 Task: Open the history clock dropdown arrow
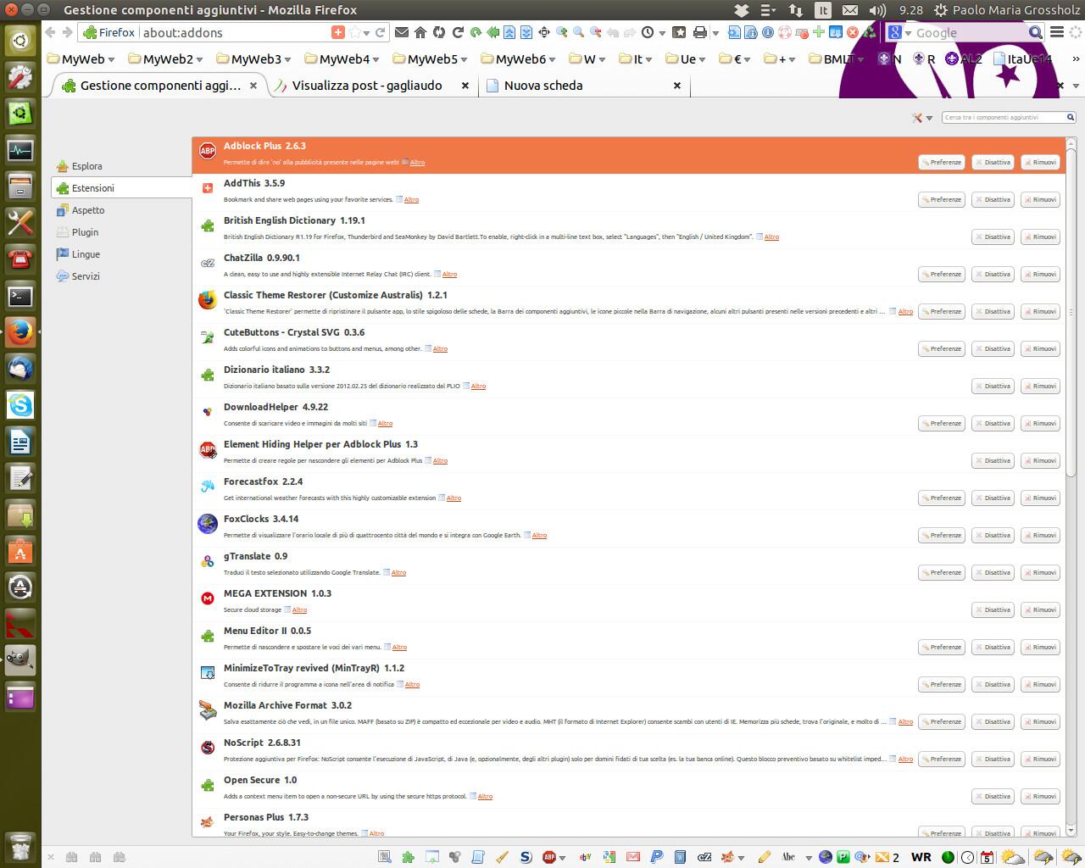(x=662, y=33)
